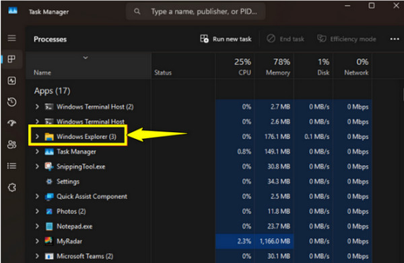Click the Task Manager app logo
The width and height of the screenshot is (404, 263).
[x=13, y=11]
